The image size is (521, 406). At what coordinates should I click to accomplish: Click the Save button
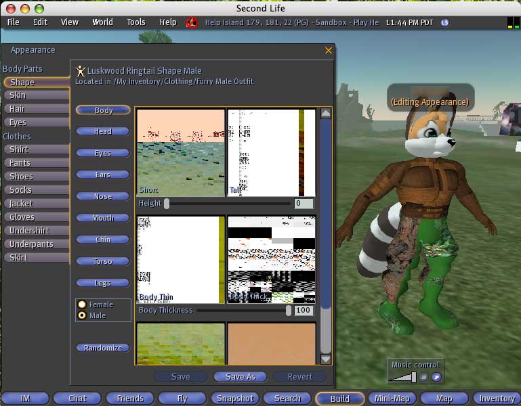click(x=181, y=376)
